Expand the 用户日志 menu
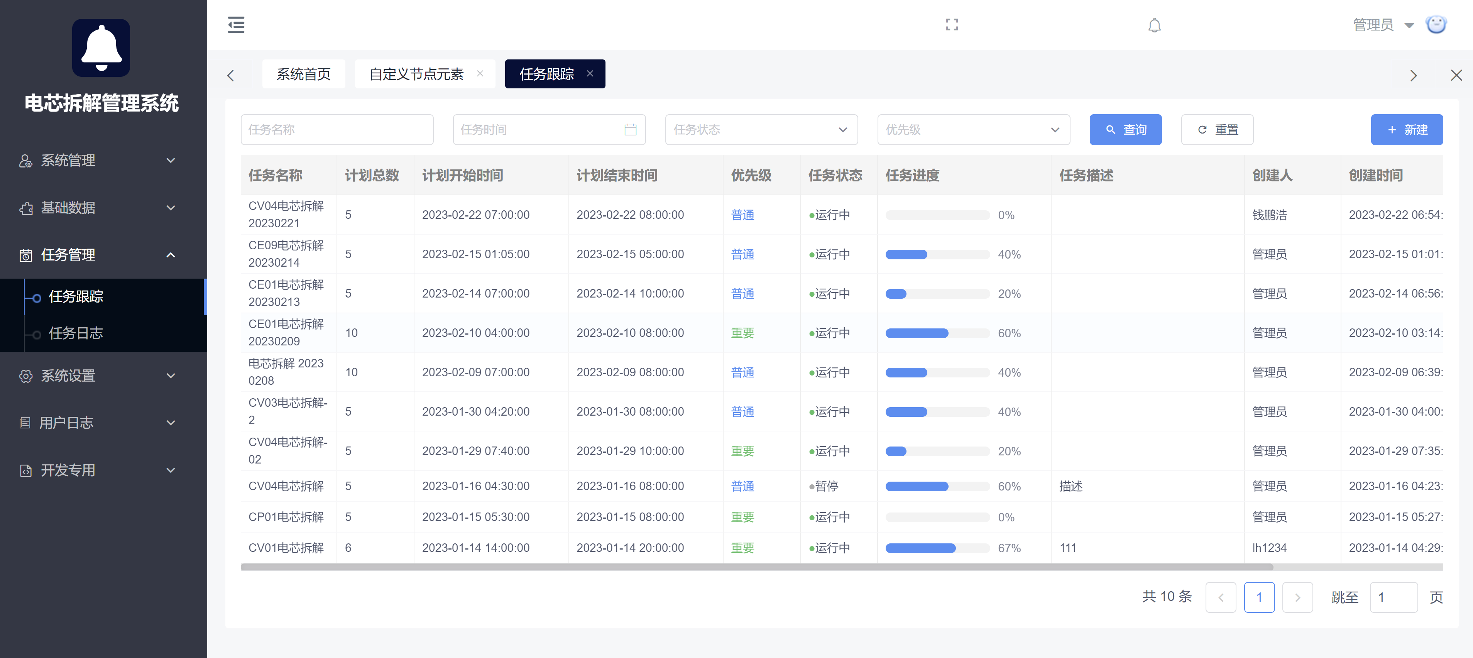Viewport: 1473px width, 658px height. point(103,423)
